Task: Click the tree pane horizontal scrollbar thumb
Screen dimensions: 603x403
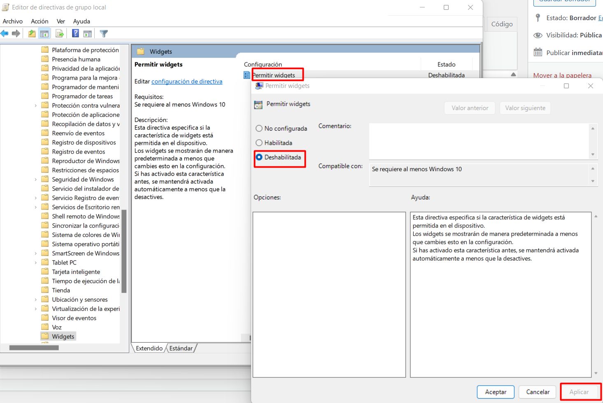Action: click(x=34, y=348)
